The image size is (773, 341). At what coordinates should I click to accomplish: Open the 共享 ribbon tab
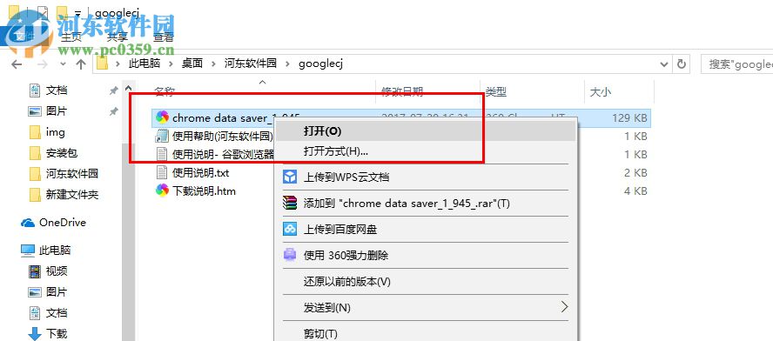118,36
